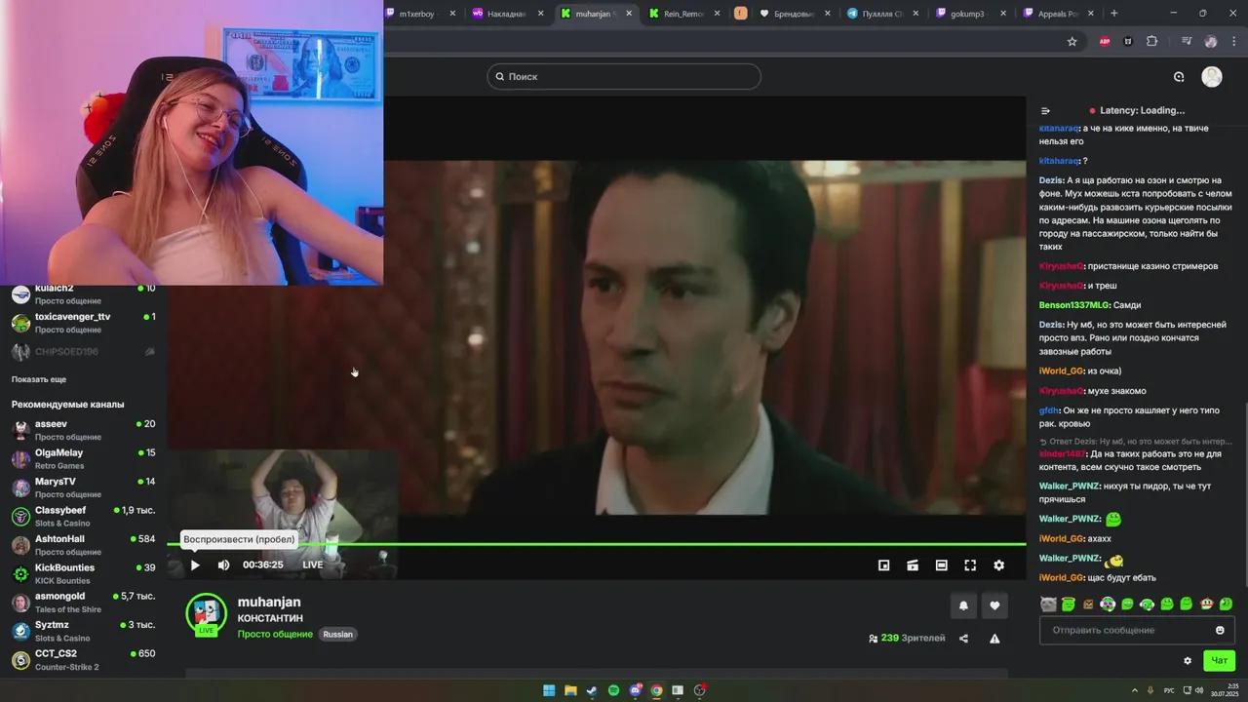Open picture-in-picture mode
Image resolution: width=1248 pixels, height=702 pixels.
(883, 565)
